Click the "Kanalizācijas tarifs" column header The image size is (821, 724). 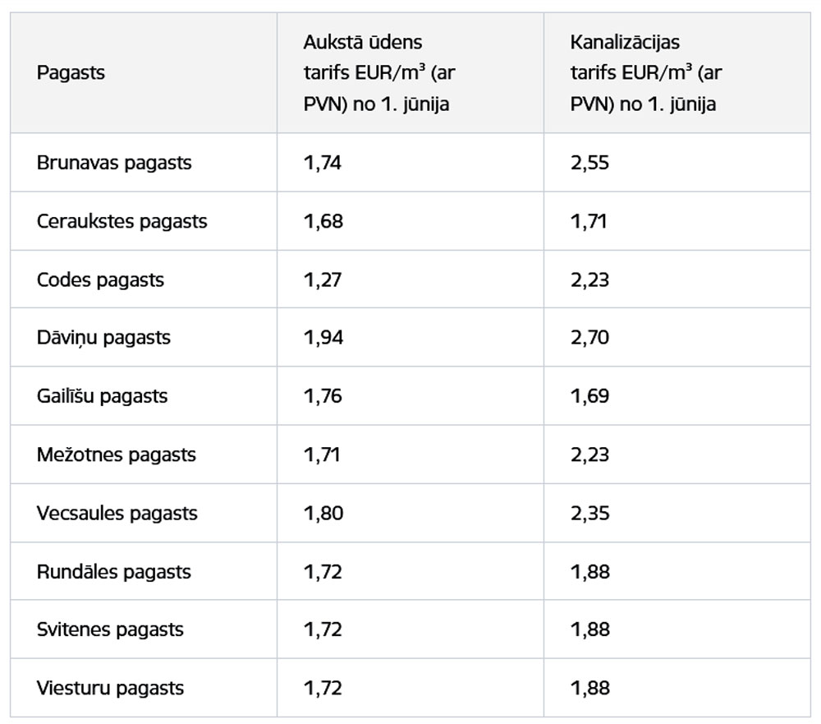point(646,72)
